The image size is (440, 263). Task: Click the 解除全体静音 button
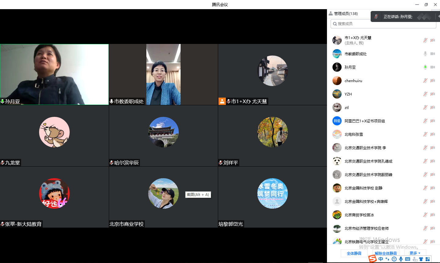tap(386, 253)
